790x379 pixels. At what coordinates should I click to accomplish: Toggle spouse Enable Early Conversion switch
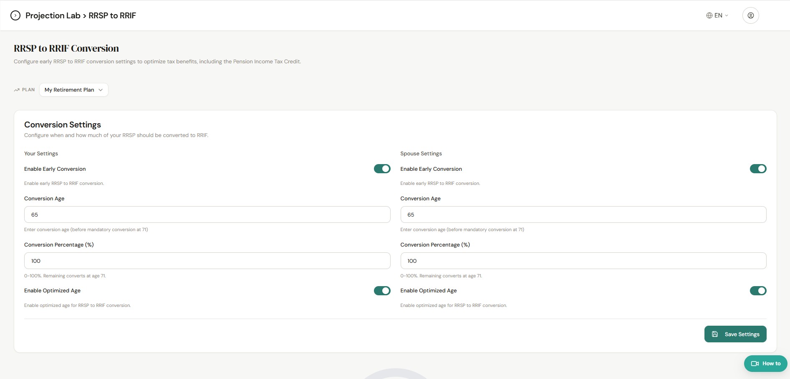pos(758,169)
